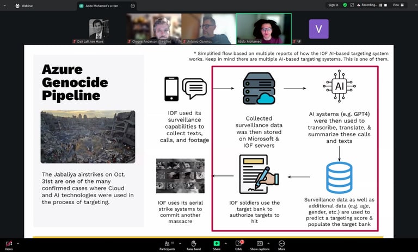The image size is (418, 252).
Task: Click the green security shield icon
Action: click(x=345, y=5)
